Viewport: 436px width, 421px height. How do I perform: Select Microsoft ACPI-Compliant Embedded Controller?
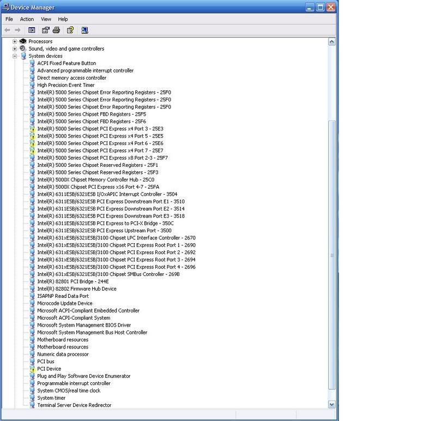88,310
